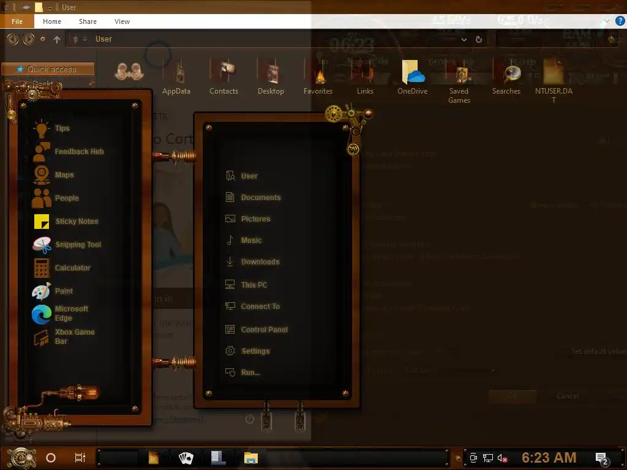Screen dimensions: 627x470
Task: Open Control Panel from start menu
Action: point(257,330)
